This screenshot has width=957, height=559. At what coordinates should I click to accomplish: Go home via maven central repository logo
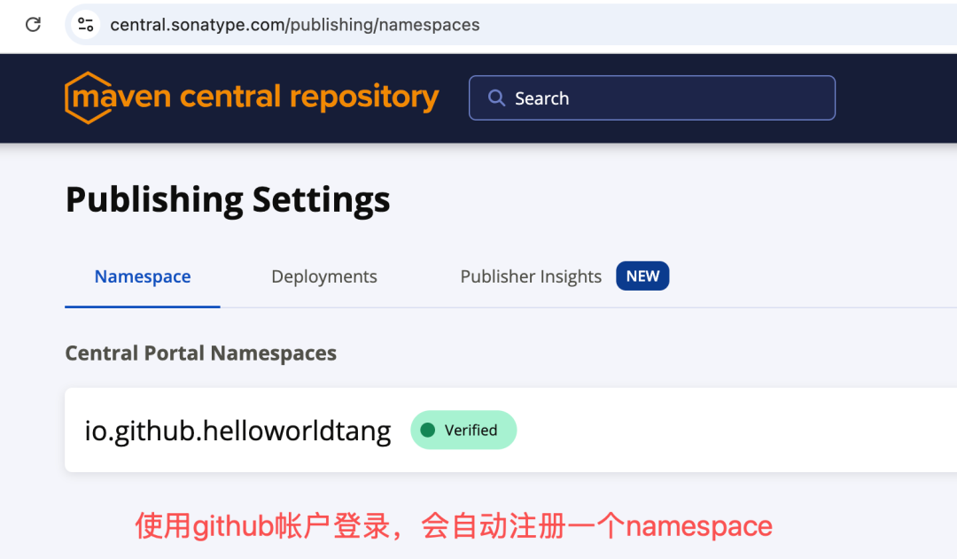pyautogui.click(x=252, y=97)
